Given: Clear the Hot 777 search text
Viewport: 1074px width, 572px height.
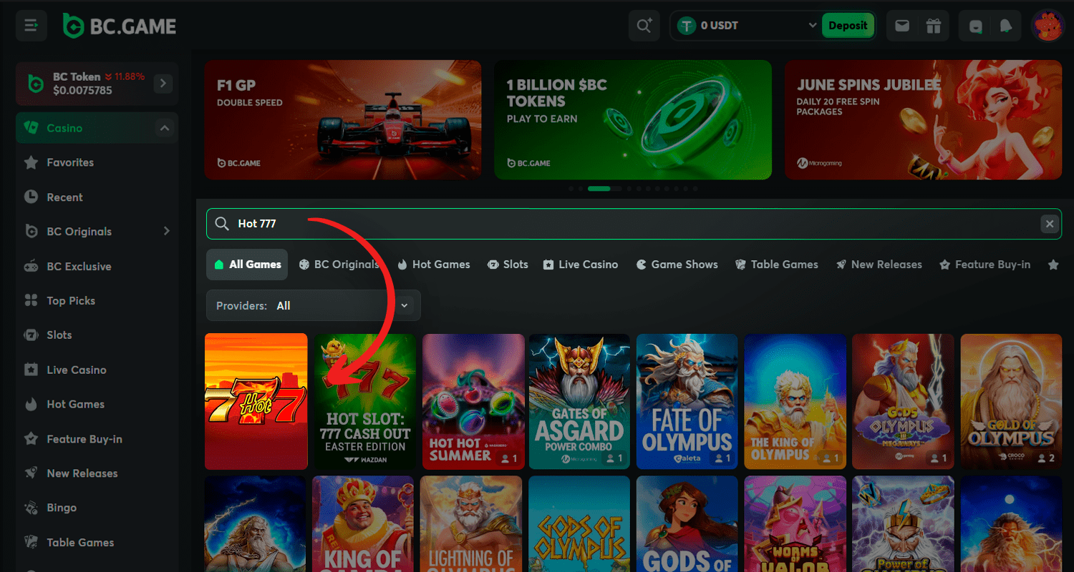Looking at the screenshot, I should (1049, 224).
